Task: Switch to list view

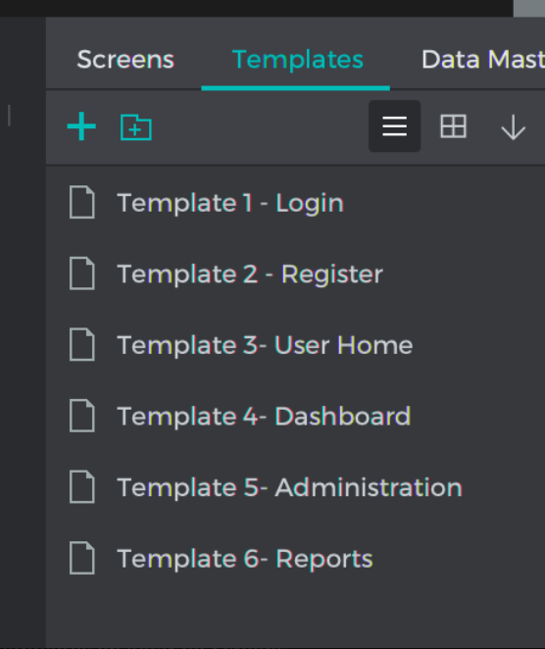Action: click(394, 125)
